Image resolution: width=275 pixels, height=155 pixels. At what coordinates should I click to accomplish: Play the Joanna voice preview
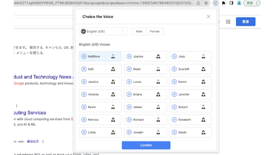(129, 56)
